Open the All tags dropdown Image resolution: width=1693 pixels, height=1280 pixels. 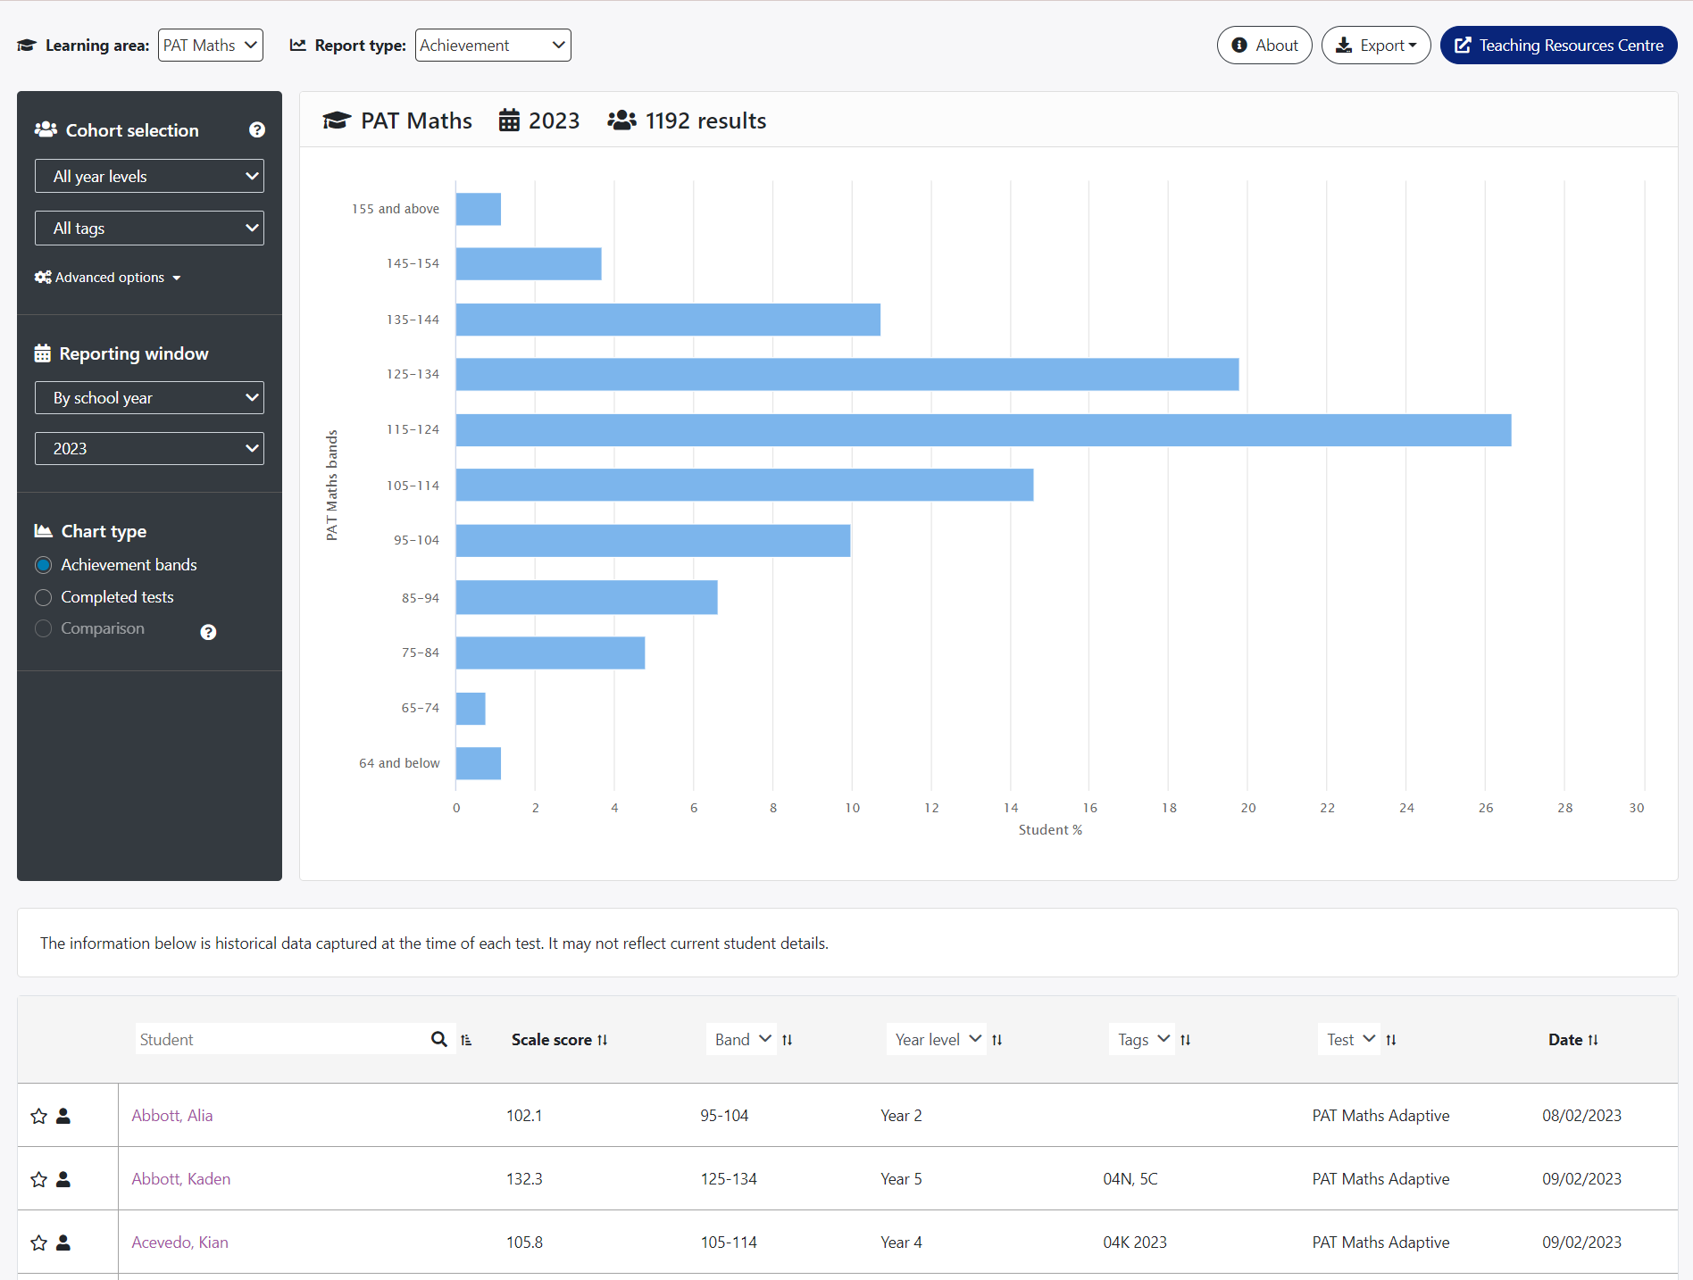[x=149, y=228]
